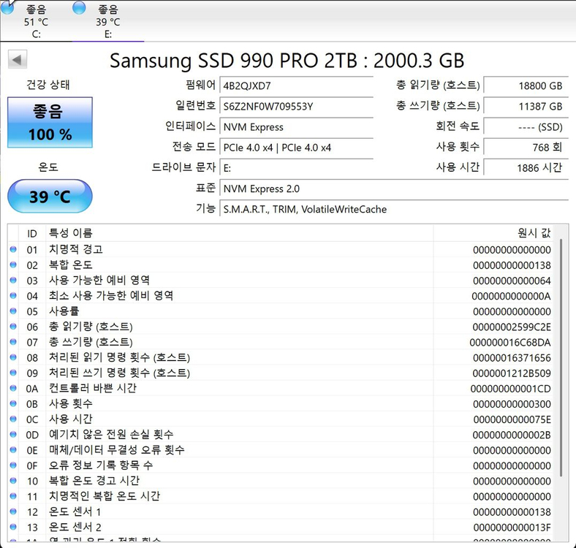Click the 특성 이름 column header
The image size is (576, 548).
[x=240, y=233]
